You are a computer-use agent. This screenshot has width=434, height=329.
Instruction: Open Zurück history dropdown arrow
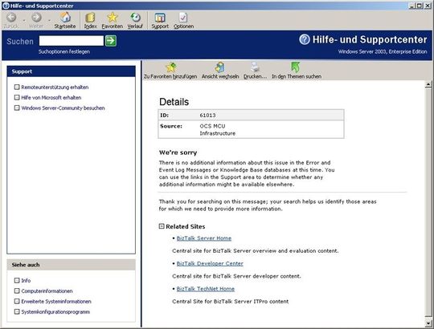(x=24, y=21)
